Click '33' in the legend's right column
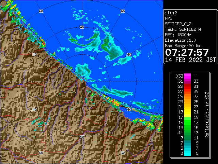The width and height of the screenshot is (218, 164). [196, 81]
